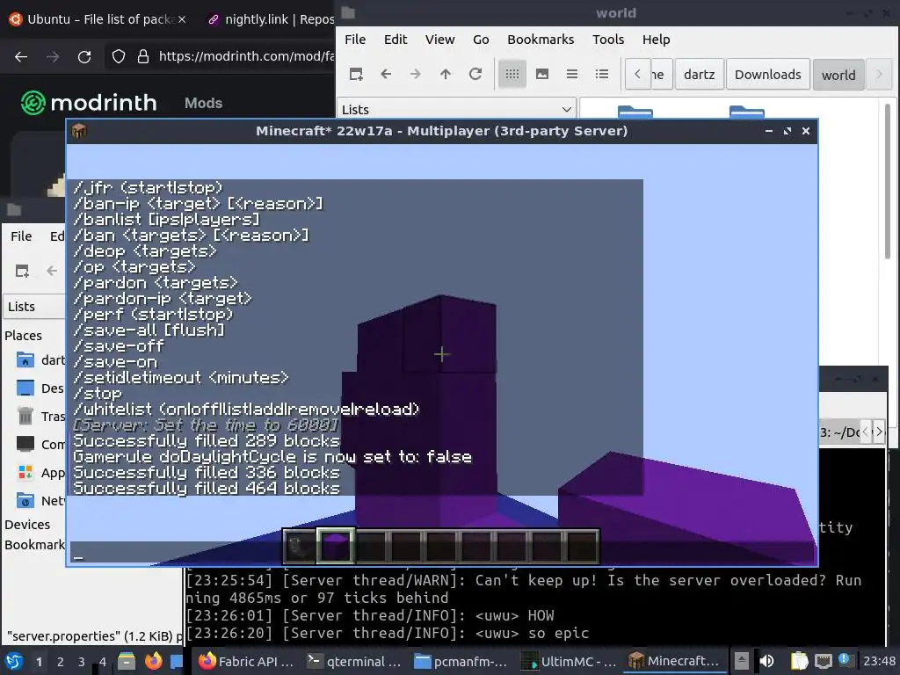Open dartz home folder in Places
Viewport: 900px width, 675px height.
40,359
